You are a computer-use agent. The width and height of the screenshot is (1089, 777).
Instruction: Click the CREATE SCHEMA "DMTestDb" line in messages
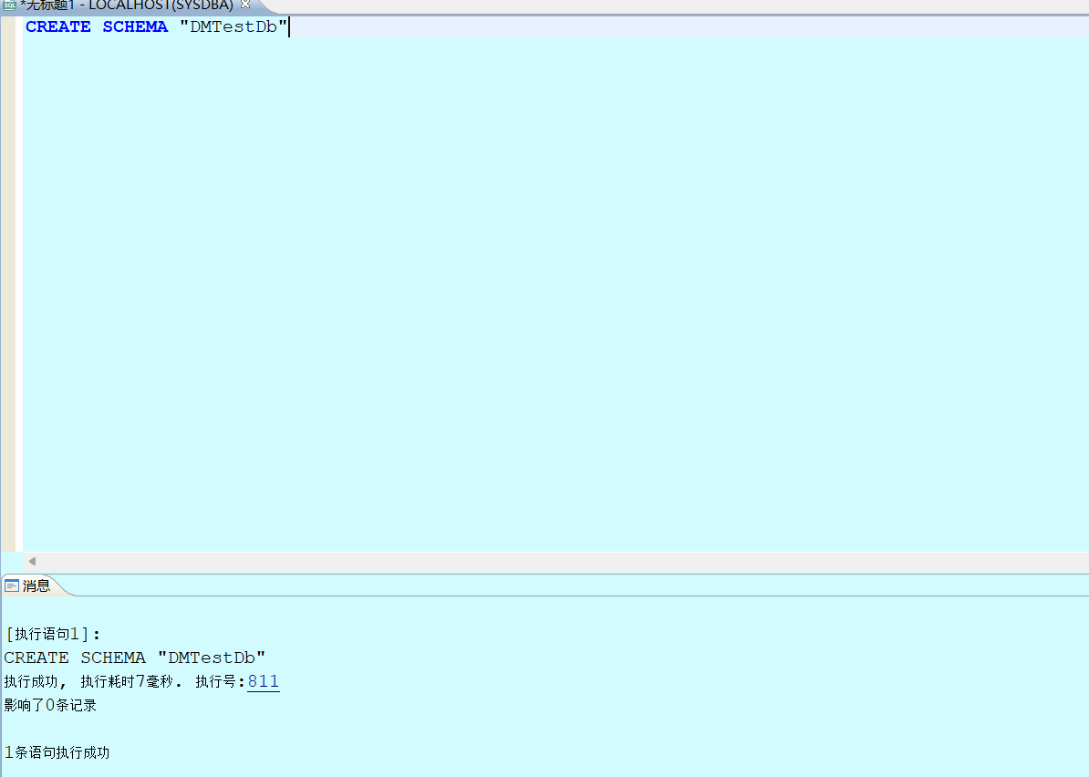click(135, 658)
